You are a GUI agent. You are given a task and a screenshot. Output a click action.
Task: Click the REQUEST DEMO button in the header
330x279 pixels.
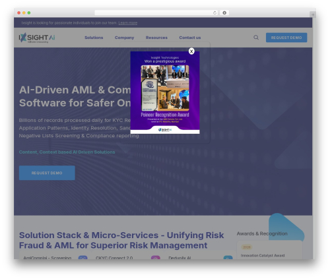(x=286, y=38)
